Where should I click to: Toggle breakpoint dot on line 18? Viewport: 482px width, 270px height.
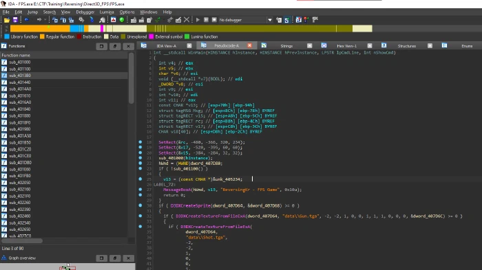tap(140, 142)
